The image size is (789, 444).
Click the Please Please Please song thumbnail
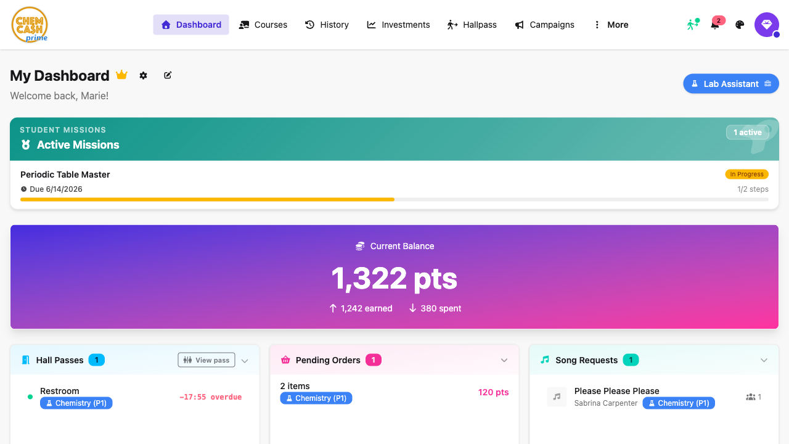(x=557, y=397)
